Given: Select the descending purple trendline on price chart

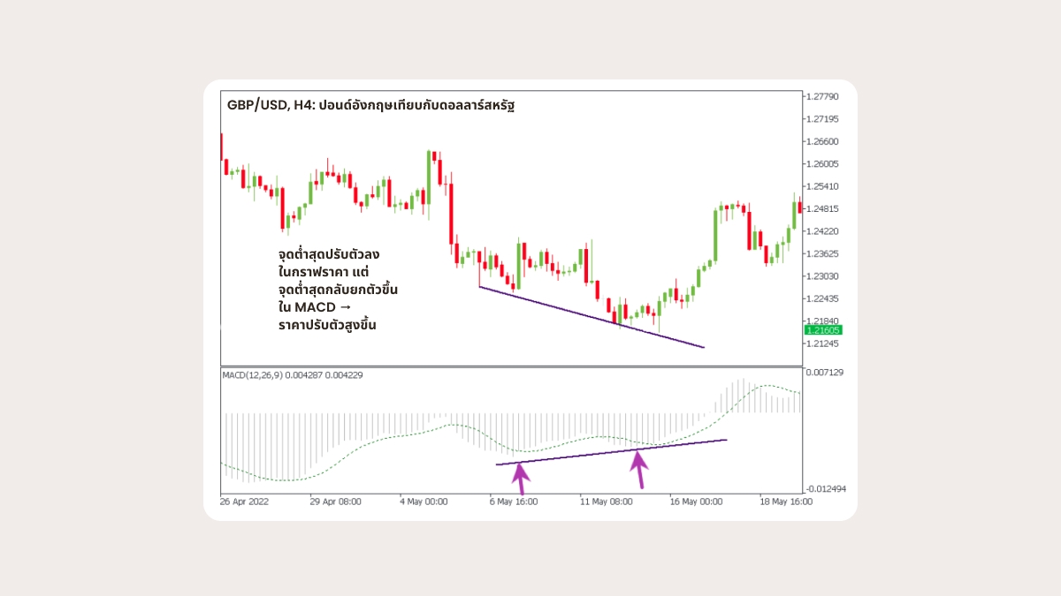Looking at the screenshot, I should pos(591,317).
